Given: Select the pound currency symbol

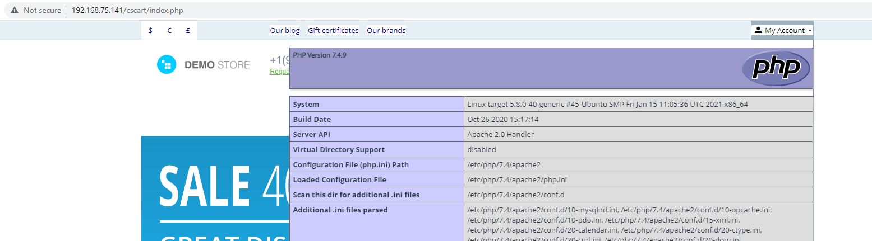Looking at the screenshot, I should point(188,31).
